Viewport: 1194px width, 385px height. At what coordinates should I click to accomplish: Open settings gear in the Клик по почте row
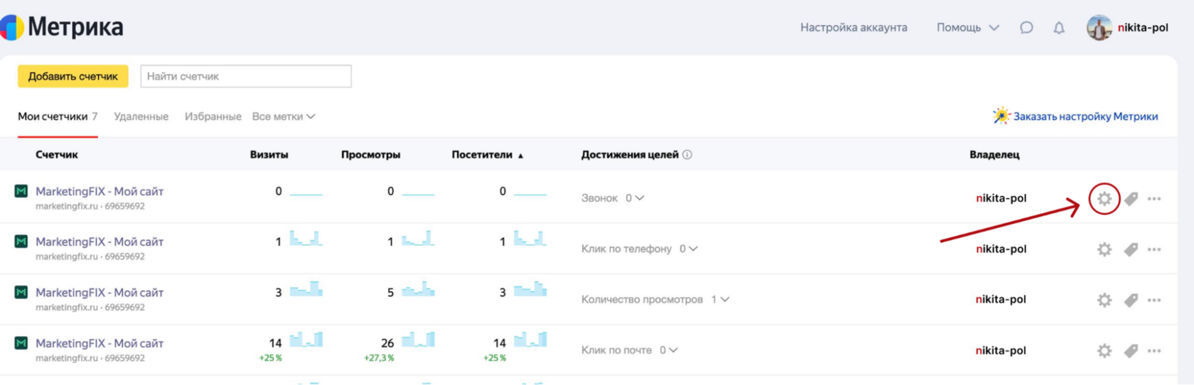pyautogui.click(x=1104, y=351)
